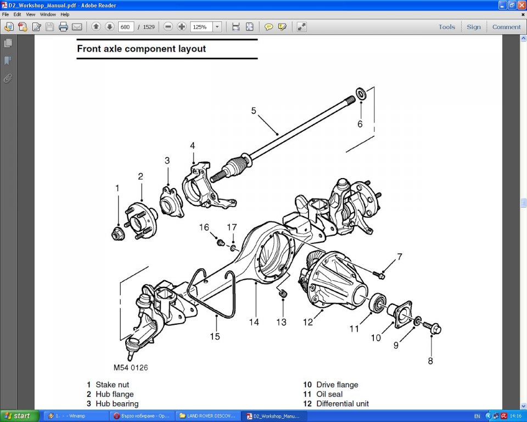Click the read mode expand icon

coord(301,27)
